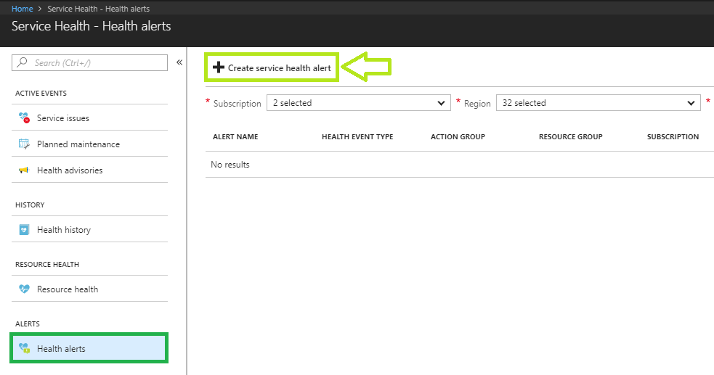This screenshot has height=375, width=714.
Task: Click the Health advisories megaphone icon
Action: coord(24,170)
